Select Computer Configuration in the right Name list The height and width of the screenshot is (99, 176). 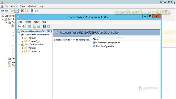click(x=108, y=43)
